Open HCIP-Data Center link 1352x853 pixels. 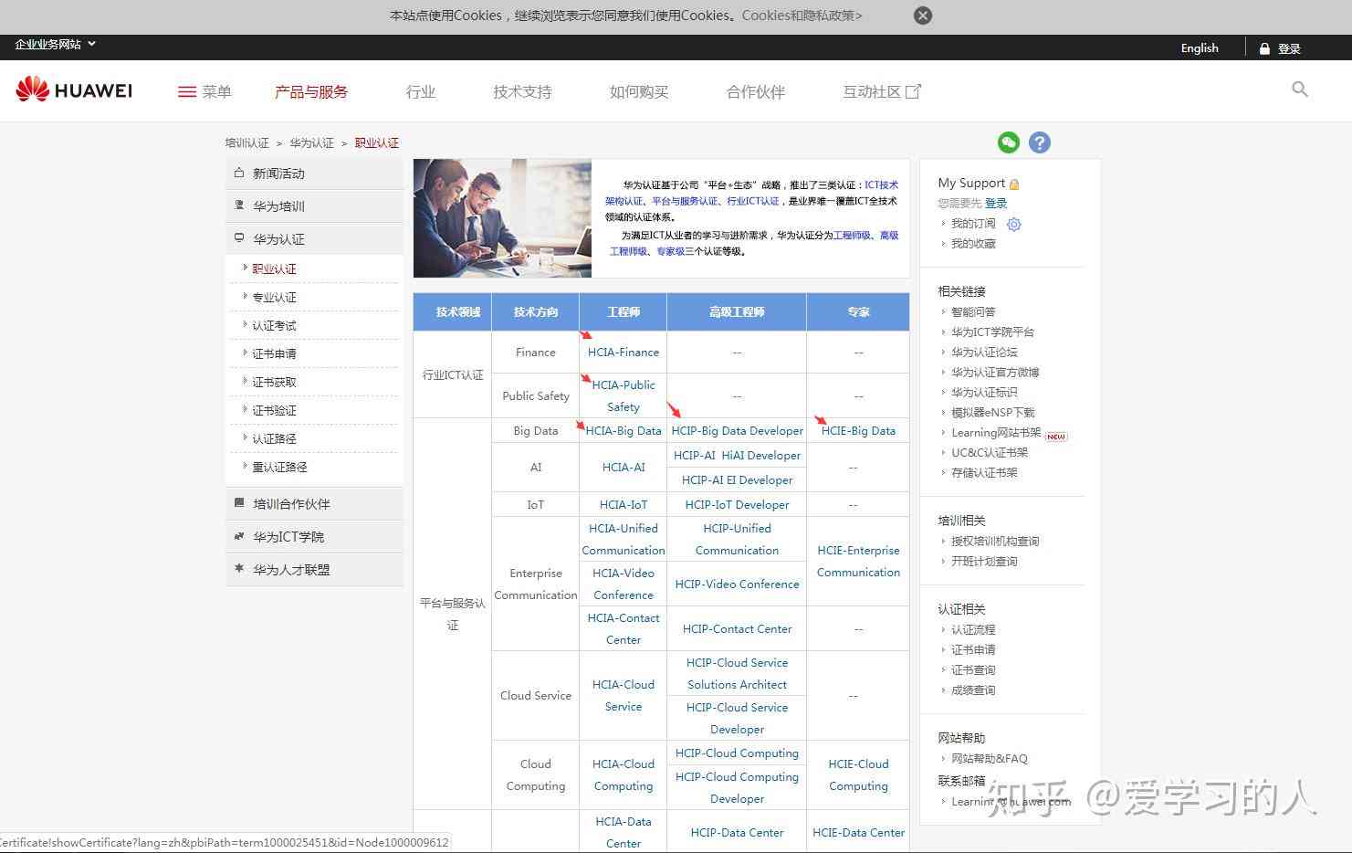point(737,832)
